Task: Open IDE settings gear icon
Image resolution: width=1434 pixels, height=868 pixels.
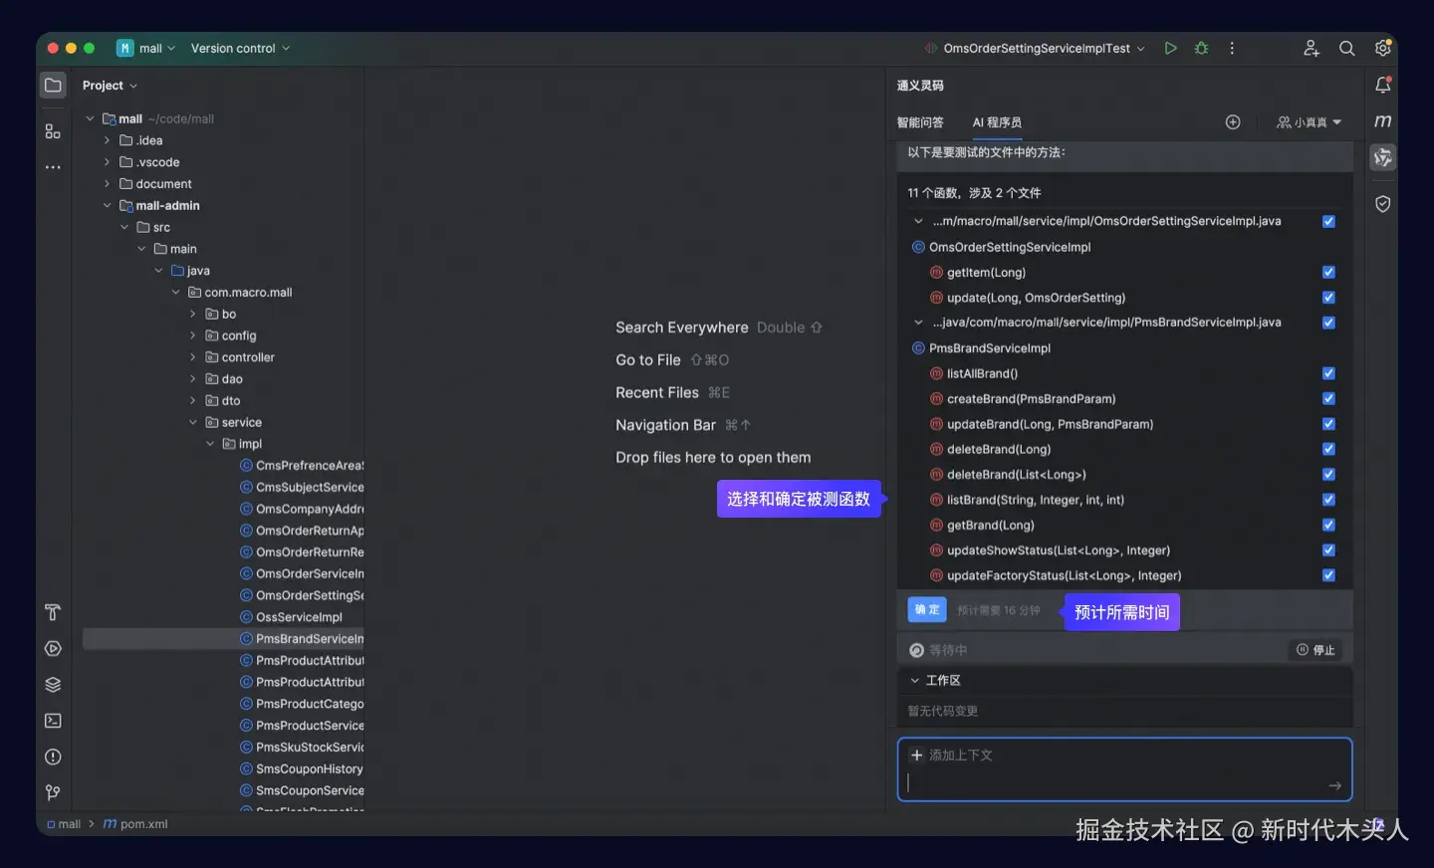Action: [1382, 48]
